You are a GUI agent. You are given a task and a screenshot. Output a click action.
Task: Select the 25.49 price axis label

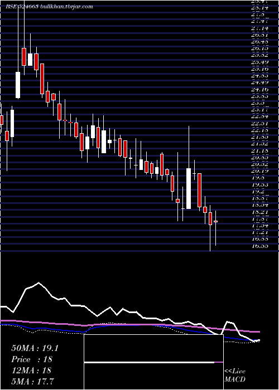[260, 62]
